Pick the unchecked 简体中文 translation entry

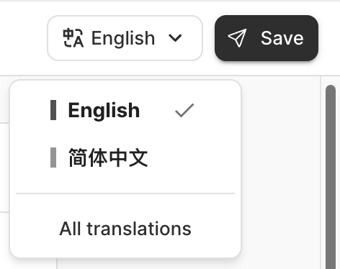point(125,158)
